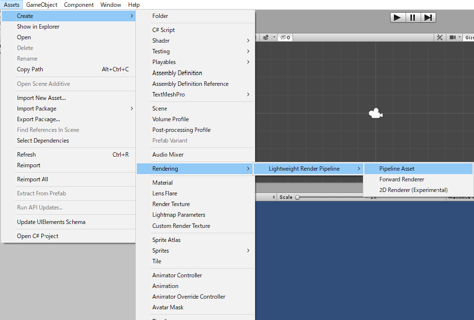This screenshot has height=320, width=474.
Task: Select Pipeline Asset
Action: pos(418,169)
